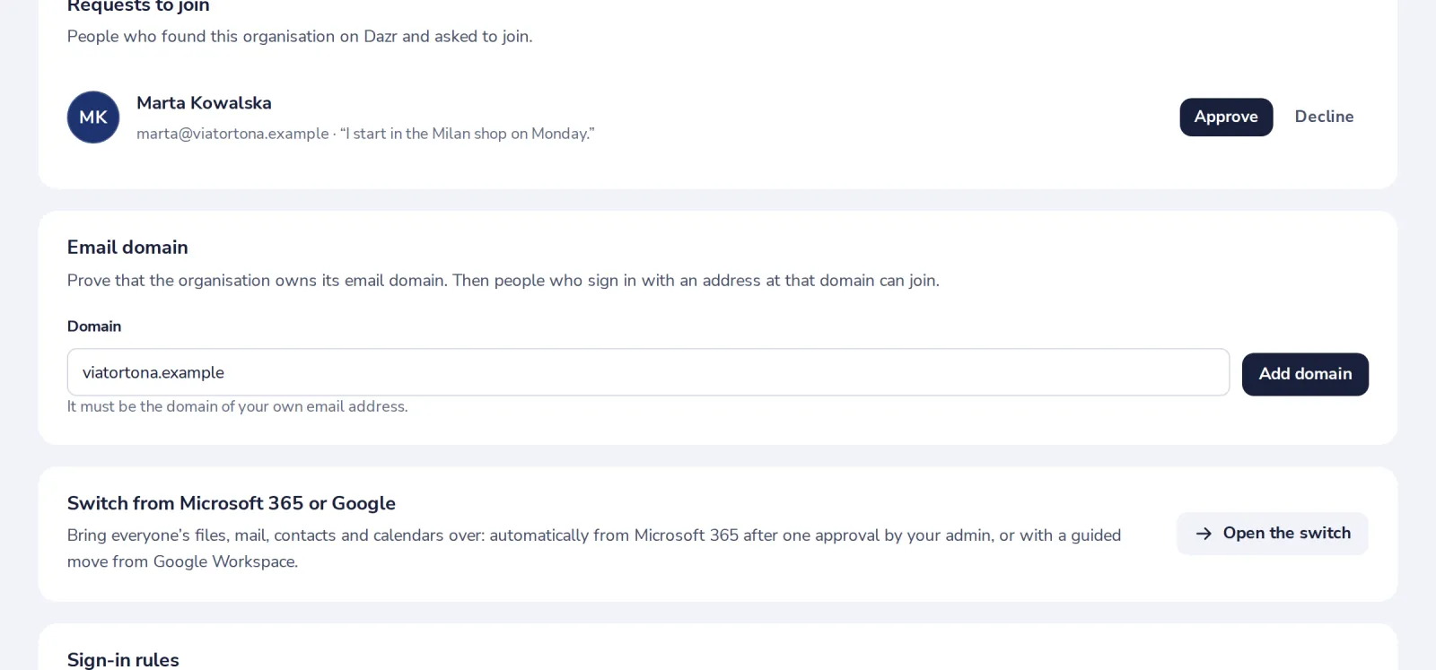Click the "I start in the Milan shop" message
This screenshot has width=1436, height=670.
click(468, 134)
